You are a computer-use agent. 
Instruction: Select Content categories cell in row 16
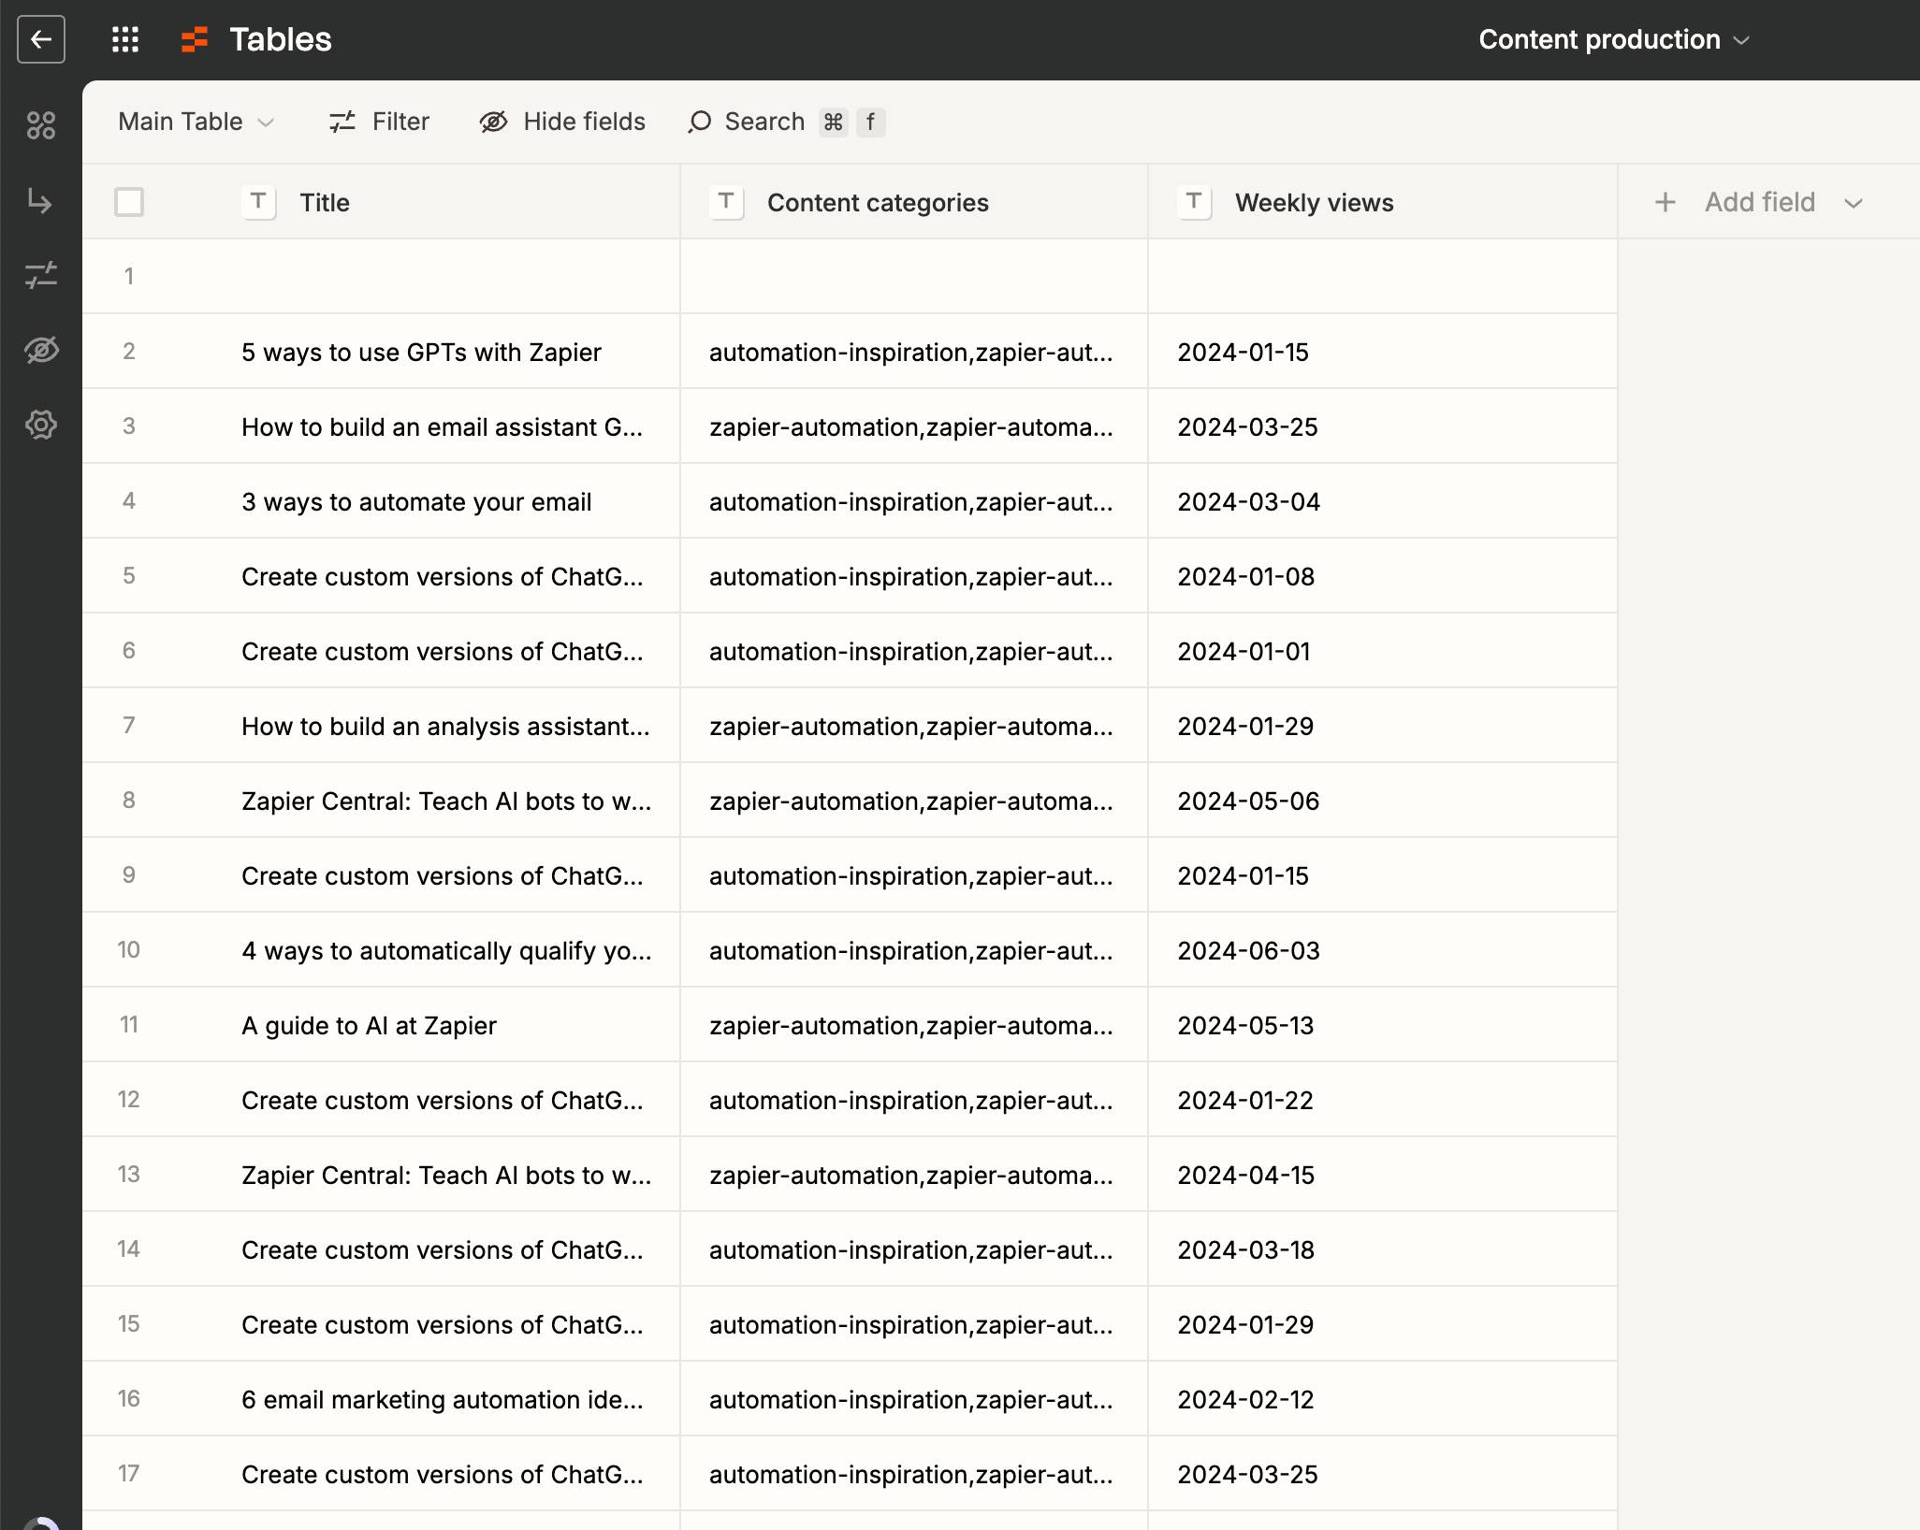914,1399
